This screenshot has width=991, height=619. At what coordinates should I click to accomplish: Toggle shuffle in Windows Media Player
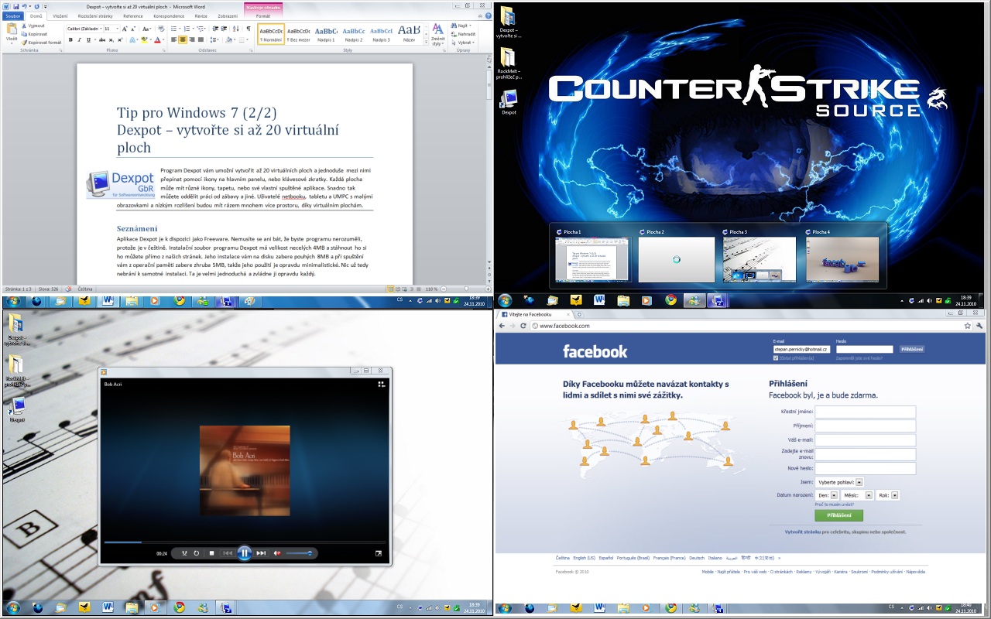(184, 553)
